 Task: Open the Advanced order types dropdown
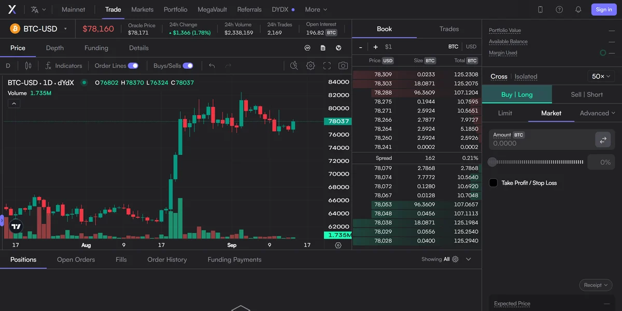click(598, 113)
